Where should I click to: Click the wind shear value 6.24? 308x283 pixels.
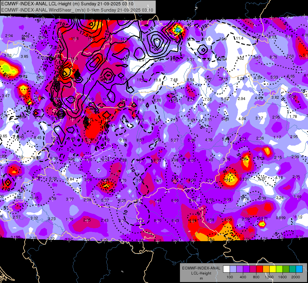pos(105,160)
